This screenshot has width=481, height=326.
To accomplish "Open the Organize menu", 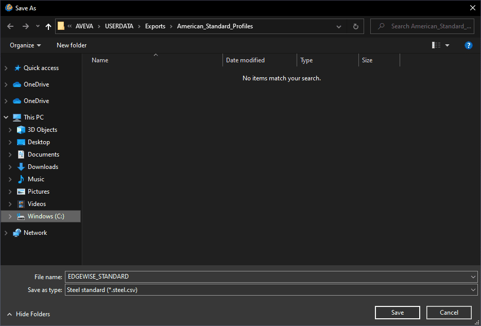I will [x=25, y=45].
